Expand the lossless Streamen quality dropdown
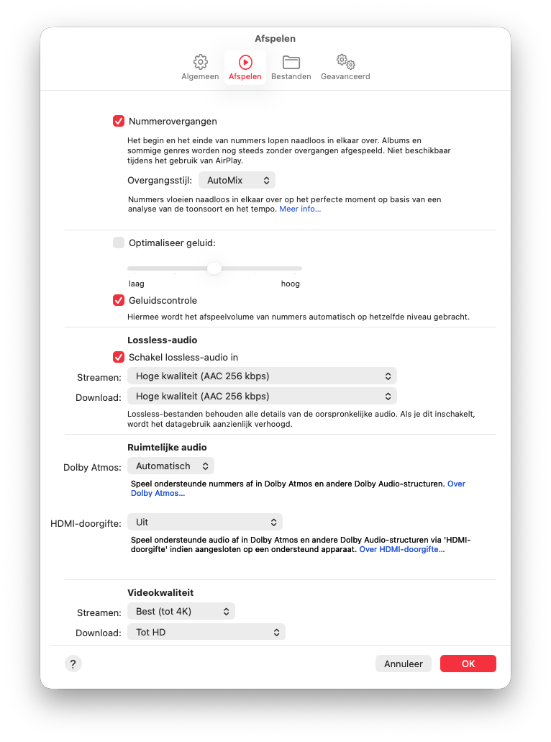 pos(262,376)
